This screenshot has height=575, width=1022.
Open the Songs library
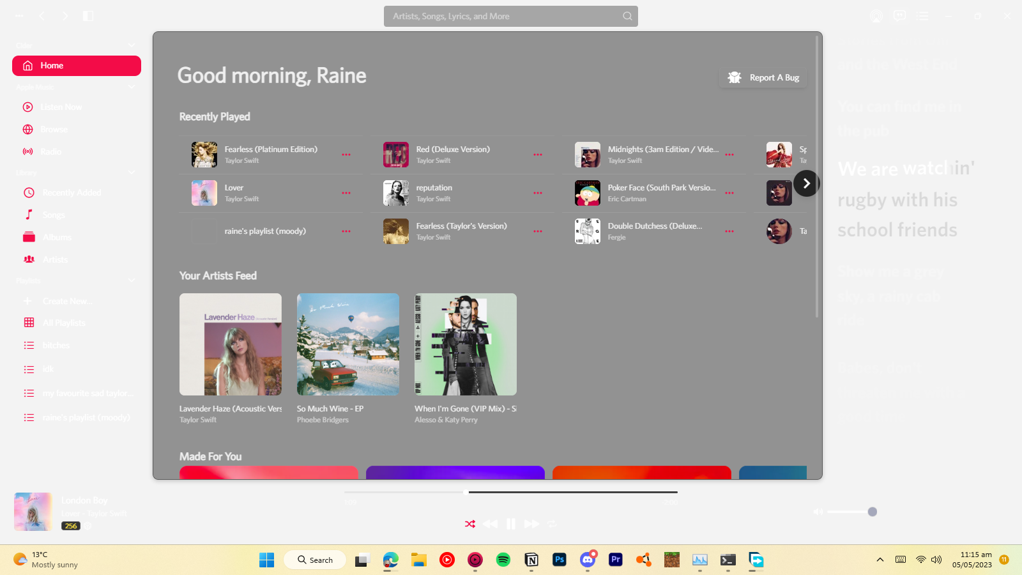[54, 215]
